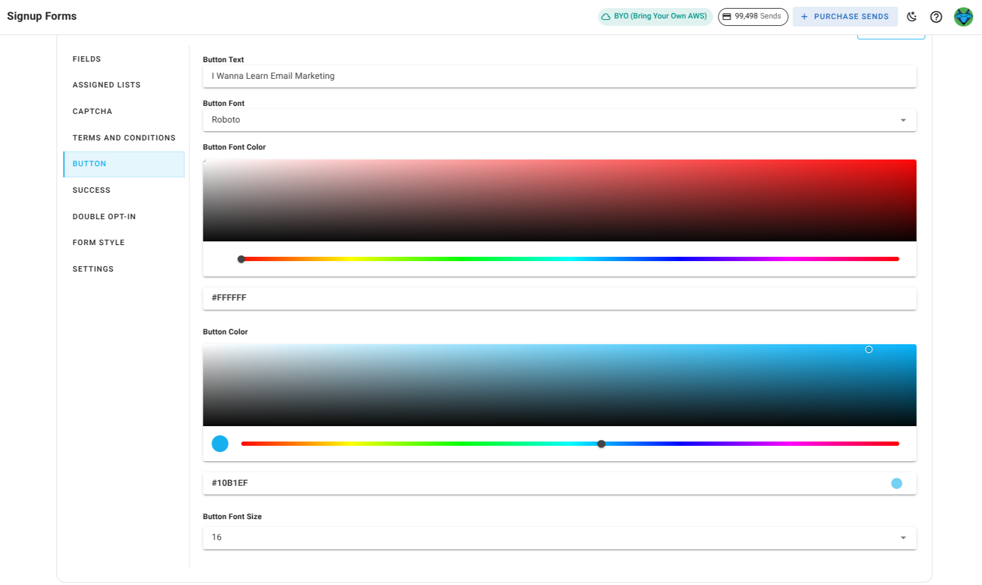Toggle dark mode moon icon
This screenshot has width=982, height=585.
click(x=912, y=17)
